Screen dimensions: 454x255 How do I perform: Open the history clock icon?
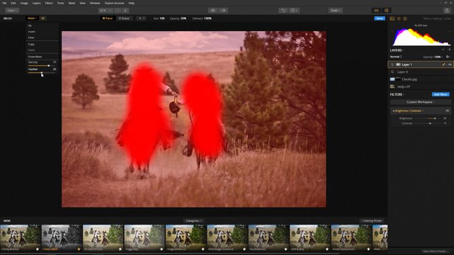(x=294, y=10)
